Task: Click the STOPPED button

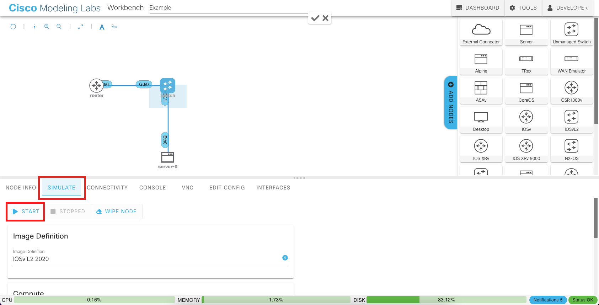Action: click(x=68, y=212)
